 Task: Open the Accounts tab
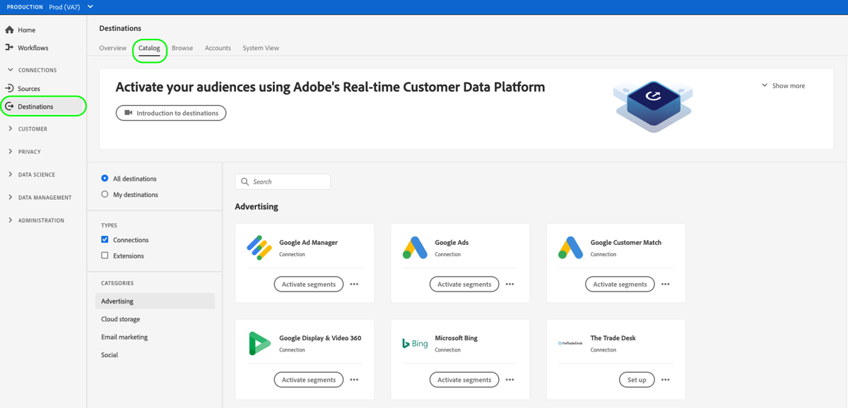coord(218,48)
